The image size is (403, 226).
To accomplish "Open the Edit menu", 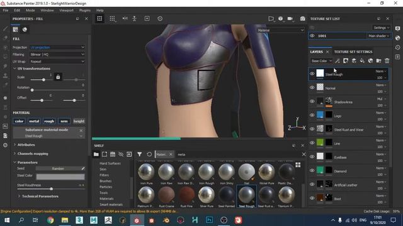I will [x=17, y=10].
